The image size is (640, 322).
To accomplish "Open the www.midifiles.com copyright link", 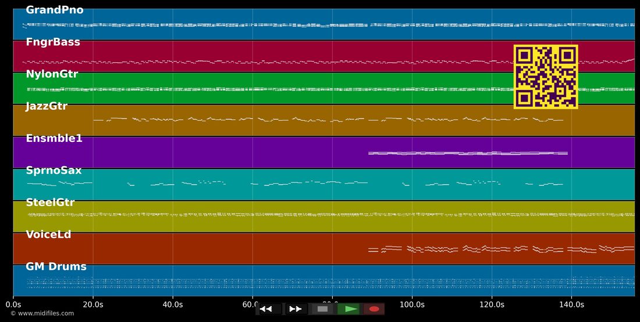I will click(42, 313).
